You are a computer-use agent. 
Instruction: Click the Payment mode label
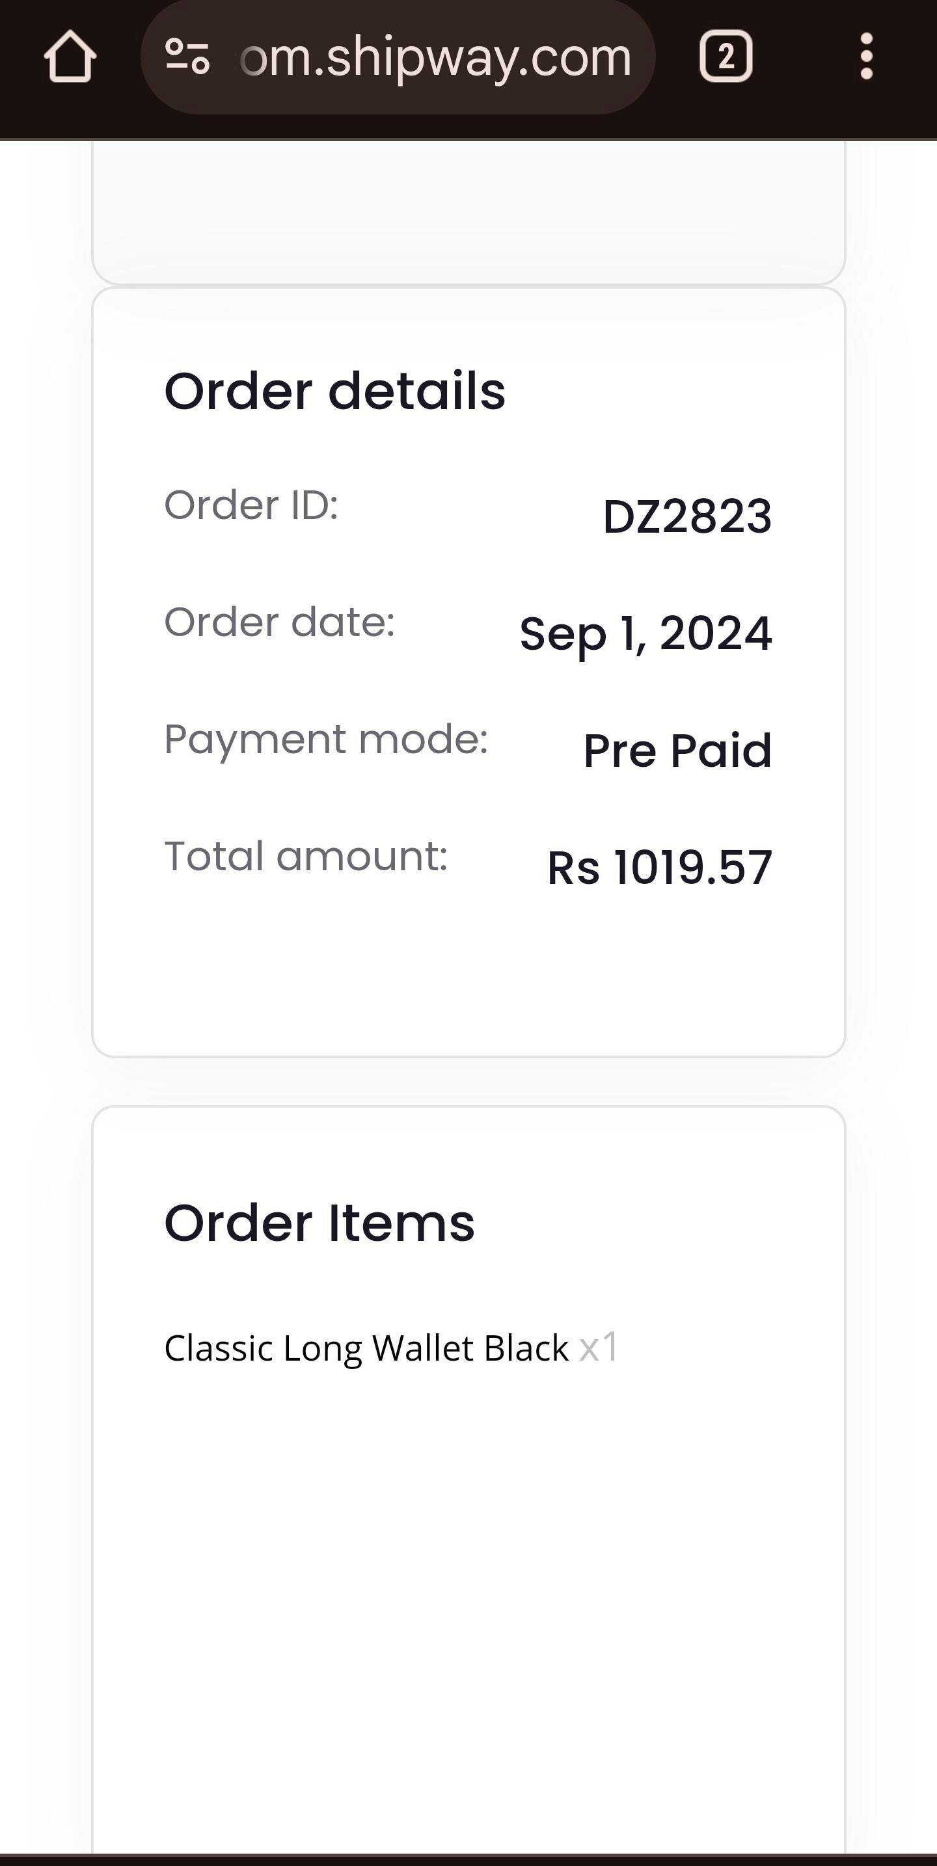point(325,739)
